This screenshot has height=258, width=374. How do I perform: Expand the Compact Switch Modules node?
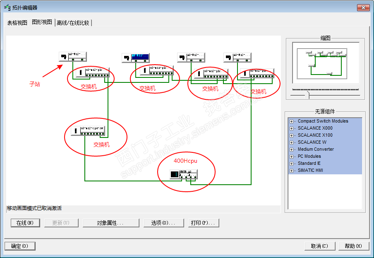tap(291, 121)
